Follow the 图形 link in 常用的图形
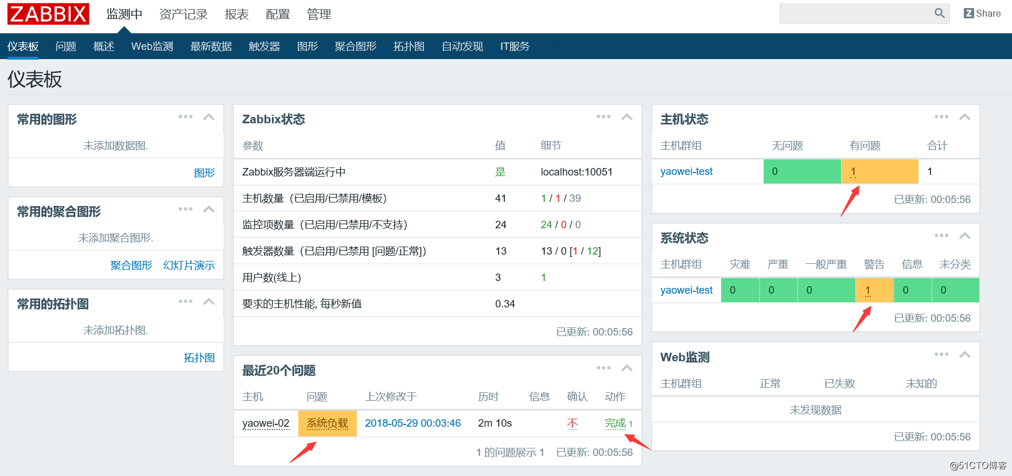1012x476 pixels. 204,173
